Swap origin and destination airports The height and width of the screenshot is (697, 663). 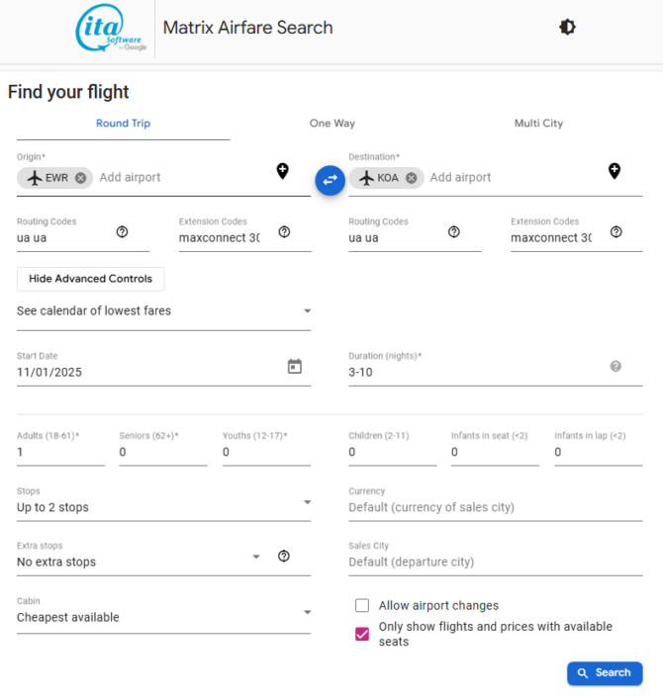click(330, 179)
